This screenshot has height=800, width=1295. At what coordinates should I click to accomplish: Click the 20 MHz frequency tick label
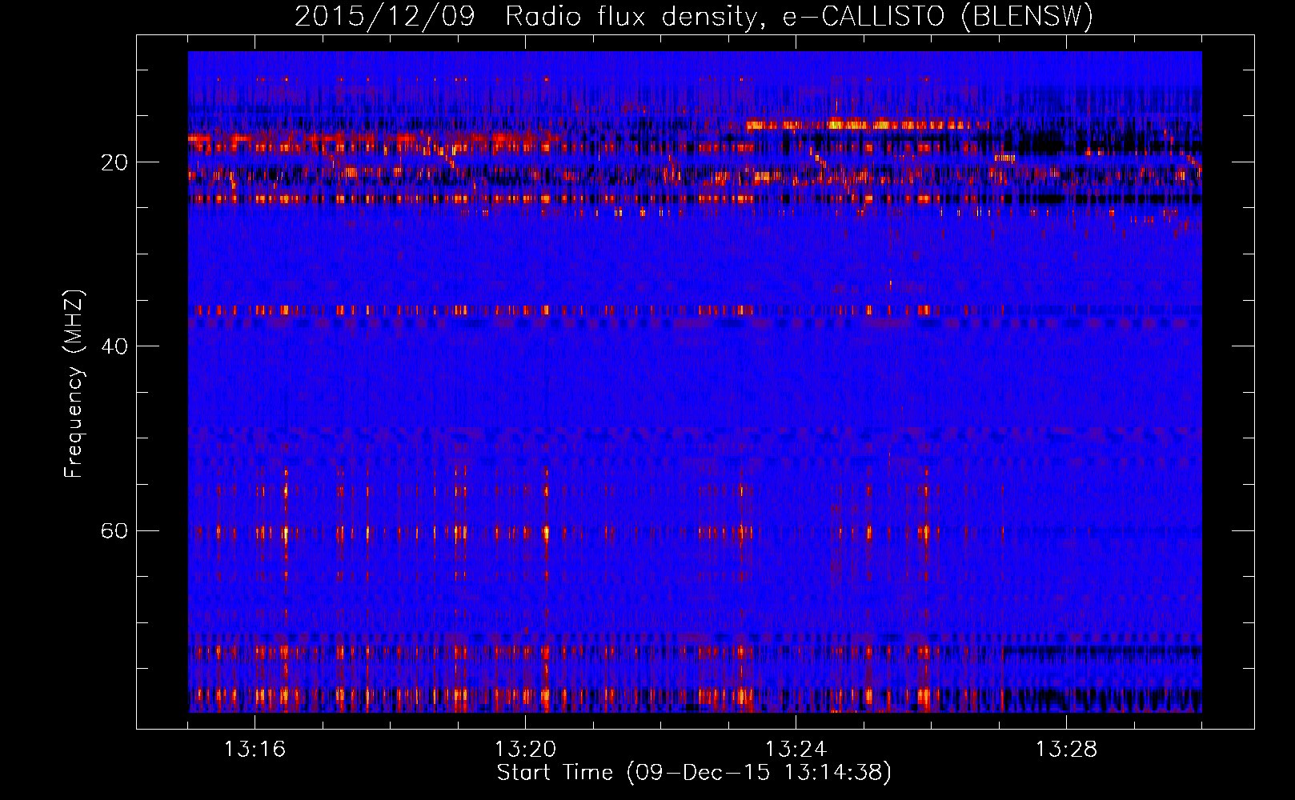[114, 162]
